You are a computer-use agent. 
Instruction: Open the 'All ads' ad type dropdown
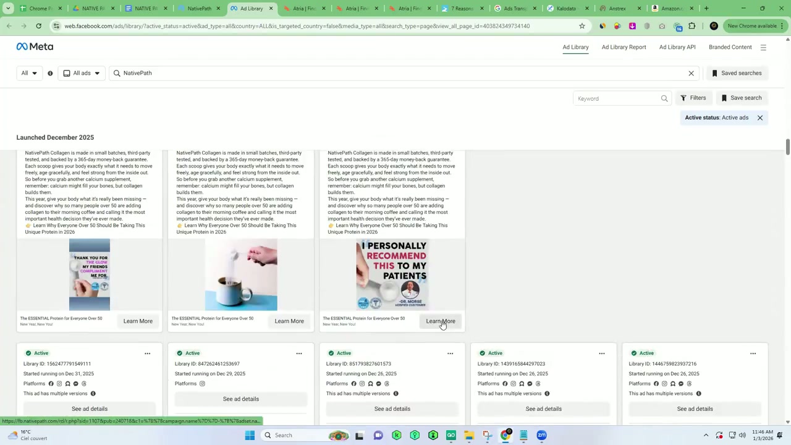[81, 73]
